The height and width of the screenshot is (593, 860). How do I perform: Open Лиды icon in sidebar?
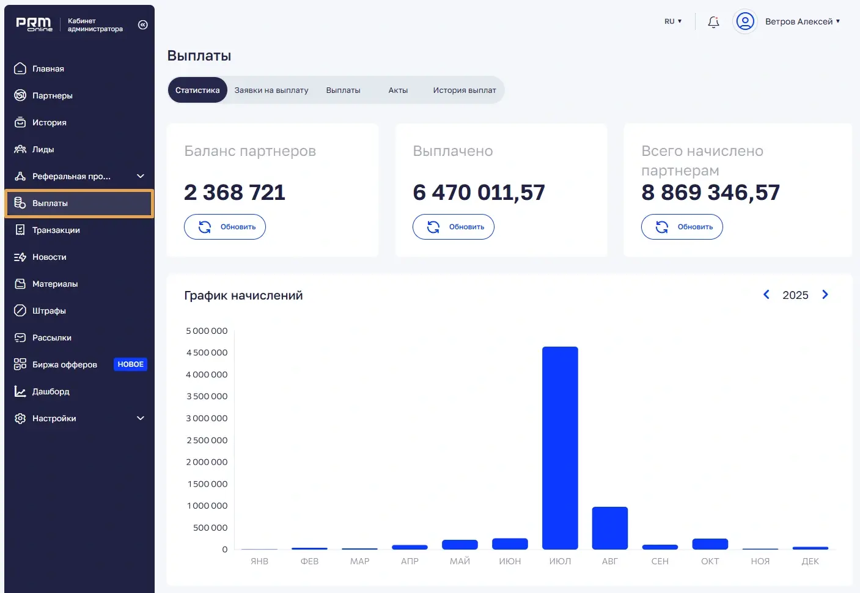(x=20, y=149)
